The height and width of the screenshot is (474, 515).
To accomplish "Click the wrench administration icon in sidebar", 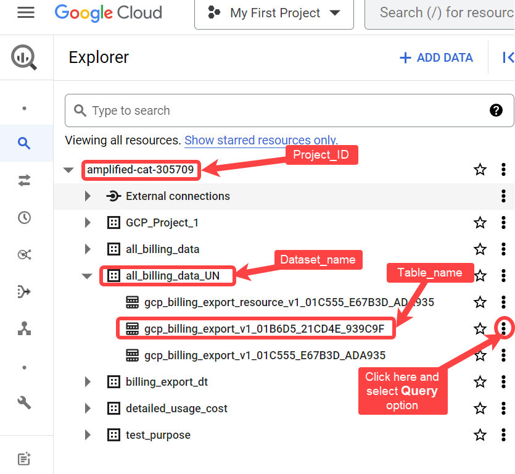I will coord(24,403).
